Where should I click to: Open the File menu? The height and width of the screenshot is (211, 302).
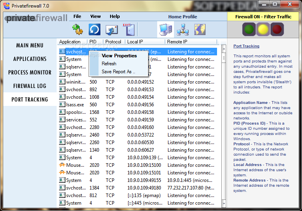point(77,16)
